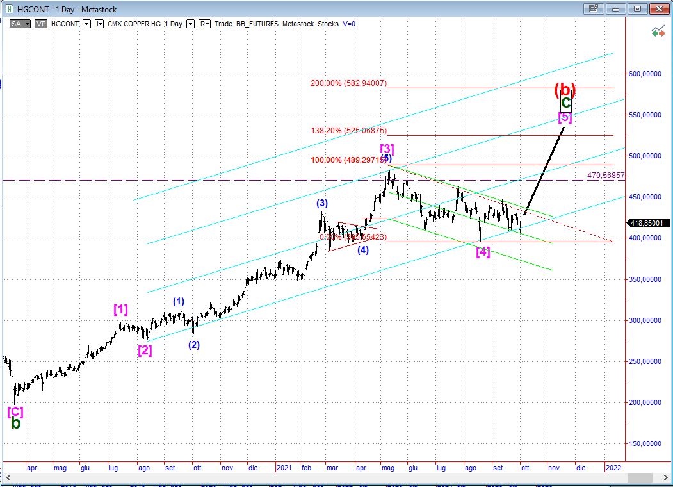The height and width of the screenshot is (487, 673).
Task: Click the Trade label in chart header
Action: point(223,24)
